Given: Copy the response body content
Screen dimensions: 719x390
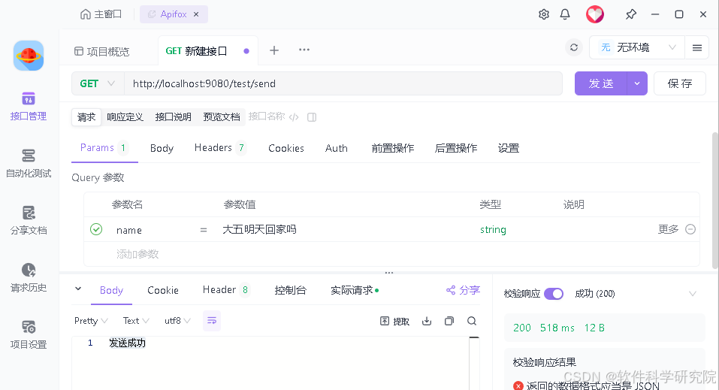Looking at the screenshot, I should [449, 321].
